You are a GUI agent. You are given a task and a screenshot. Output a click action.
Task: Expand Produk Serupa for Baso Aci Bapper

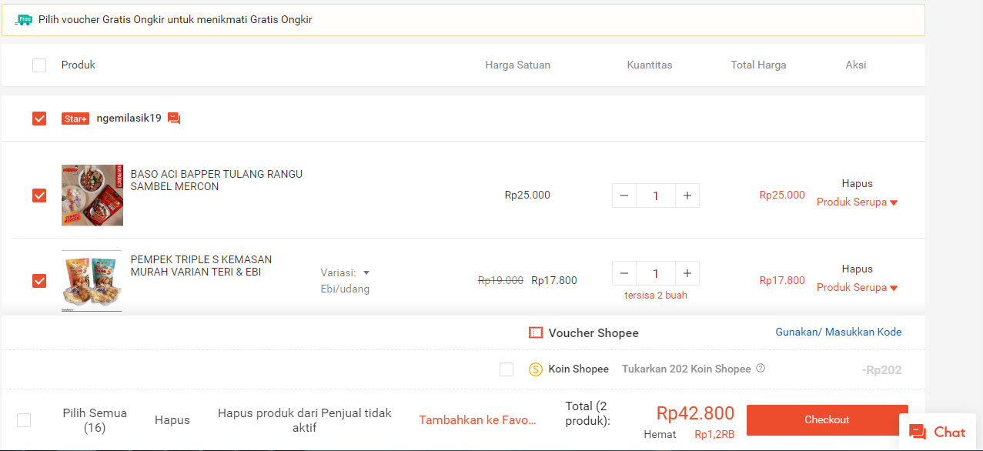pos(857,202)
